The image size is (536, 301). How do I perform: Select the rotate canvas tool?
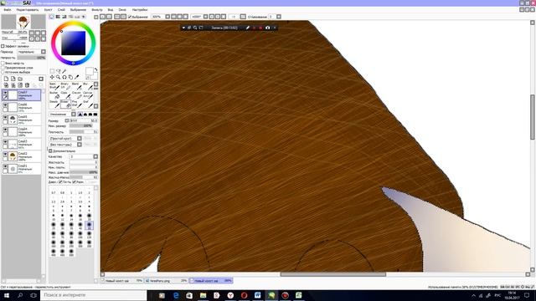click(x=64, y=77)
